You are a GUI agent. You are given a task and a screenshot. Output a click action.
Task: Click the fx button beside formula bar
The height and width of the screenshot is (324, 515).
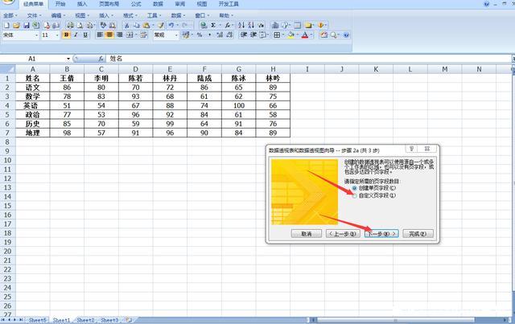(101, 59)
